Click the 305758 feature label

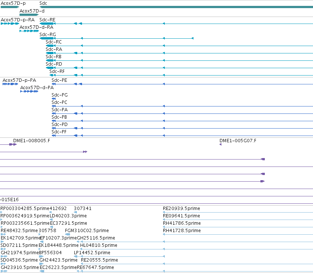coord(47,231)
